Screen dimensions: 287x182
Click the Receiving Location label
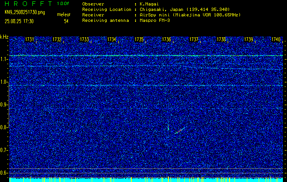pyautogui.click(x=107, y=9)
